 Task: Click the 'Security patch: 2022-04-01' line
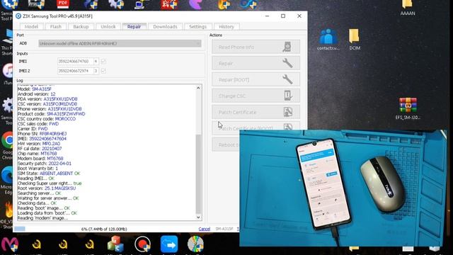44,164
